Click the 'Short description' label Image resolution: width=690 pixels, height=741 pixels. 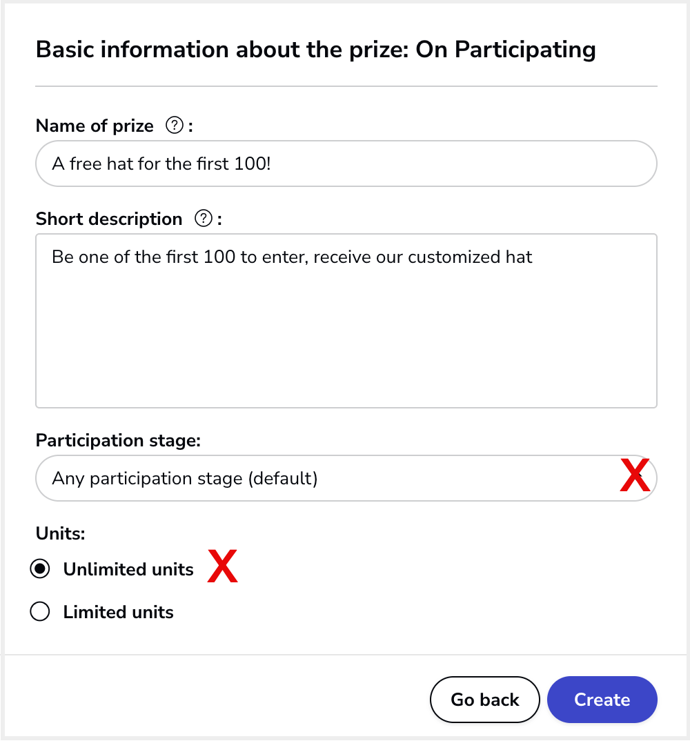(109, 219)
